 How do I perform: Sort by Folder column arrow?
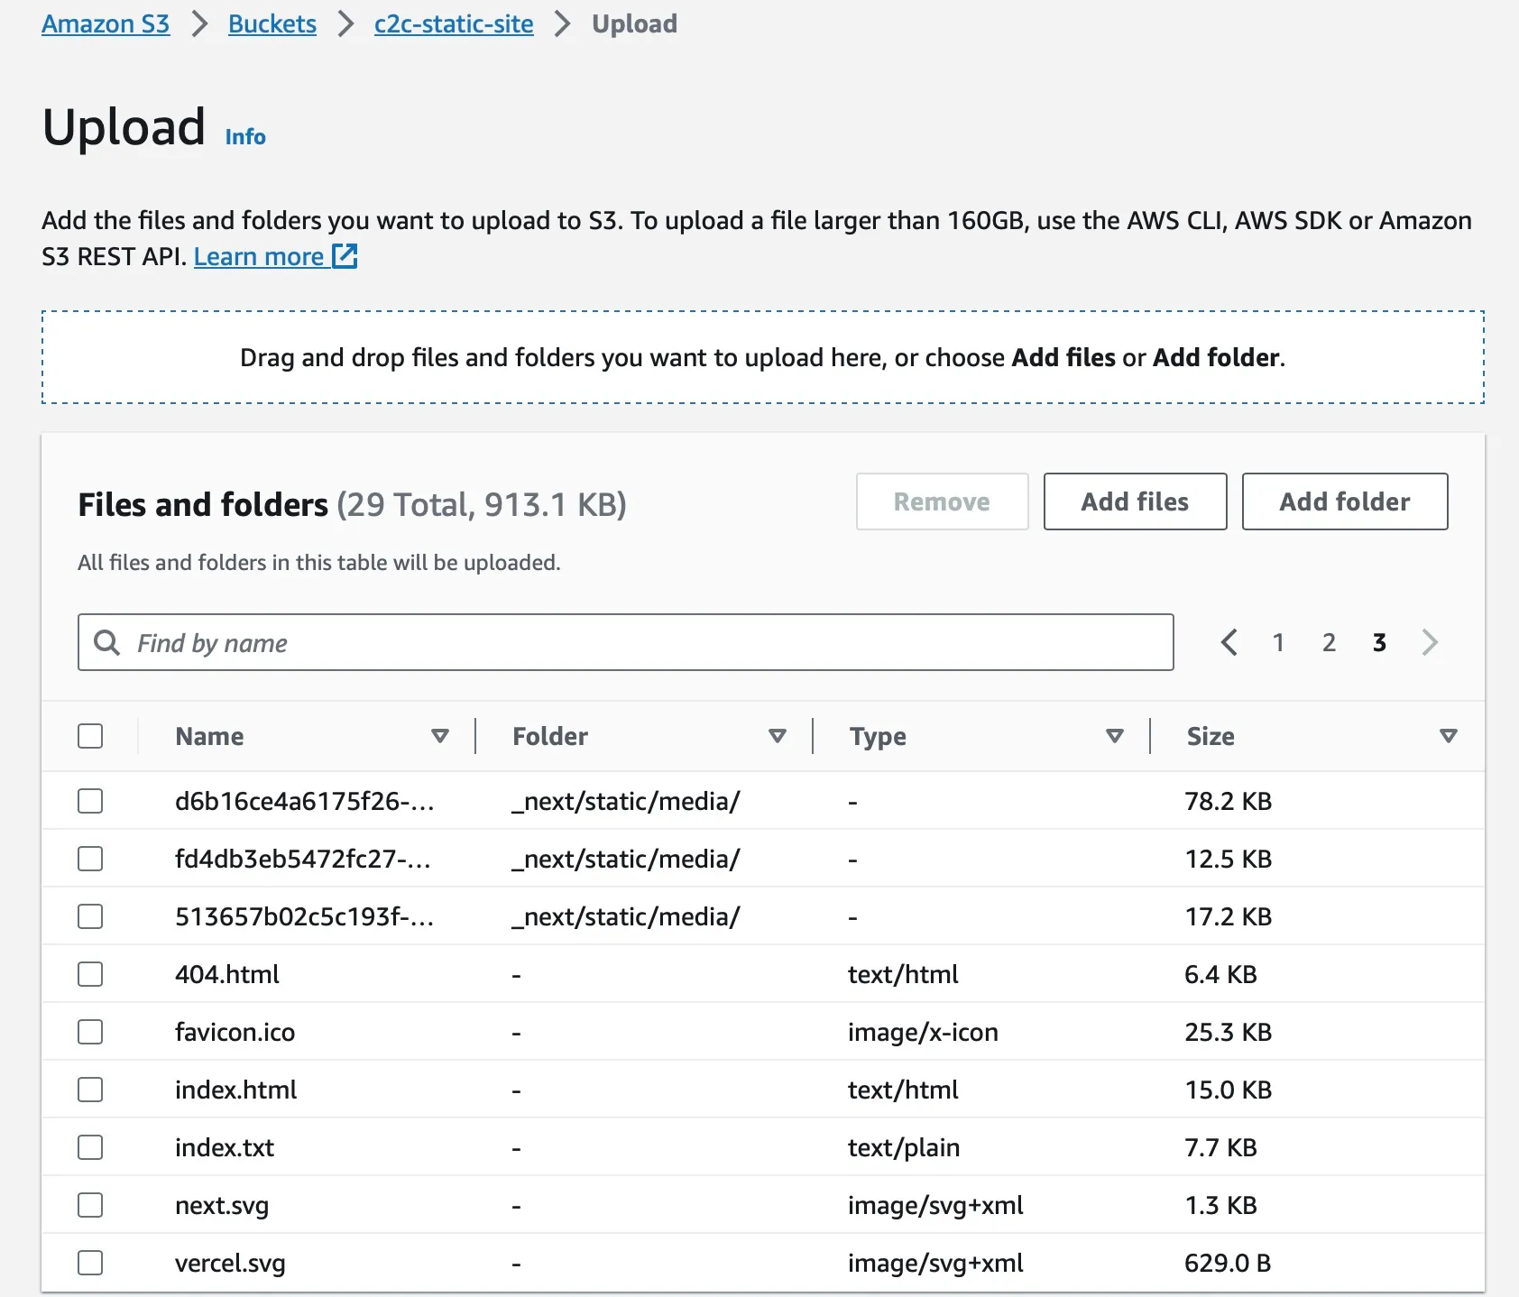tap(778, 736)
